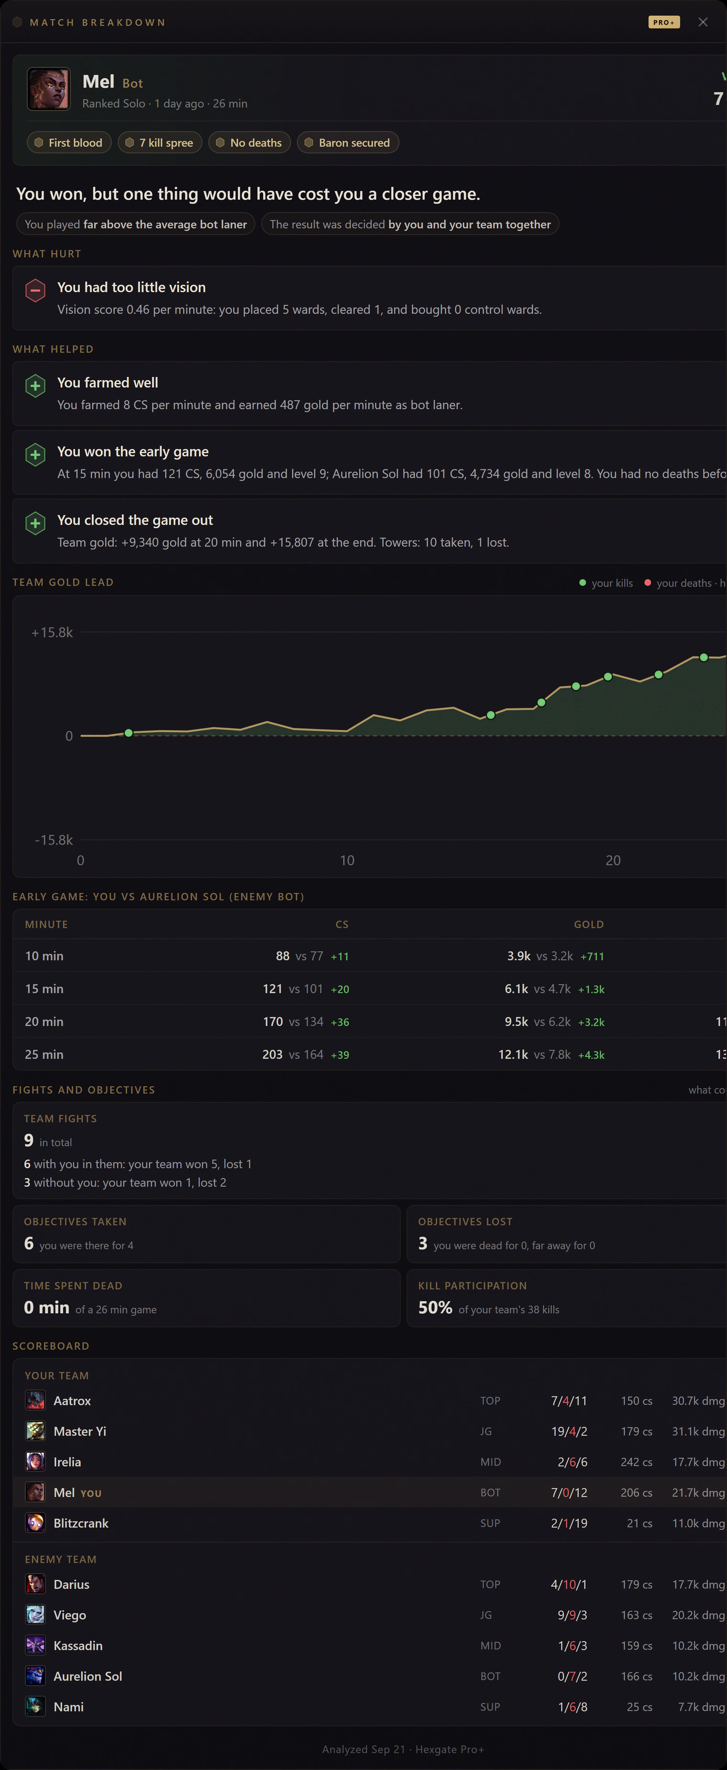Image resolution: width=727 pixels, height=1770 pixels.
Task: Click the 'far above the average bot laner' pill
Action: [136, 224]
